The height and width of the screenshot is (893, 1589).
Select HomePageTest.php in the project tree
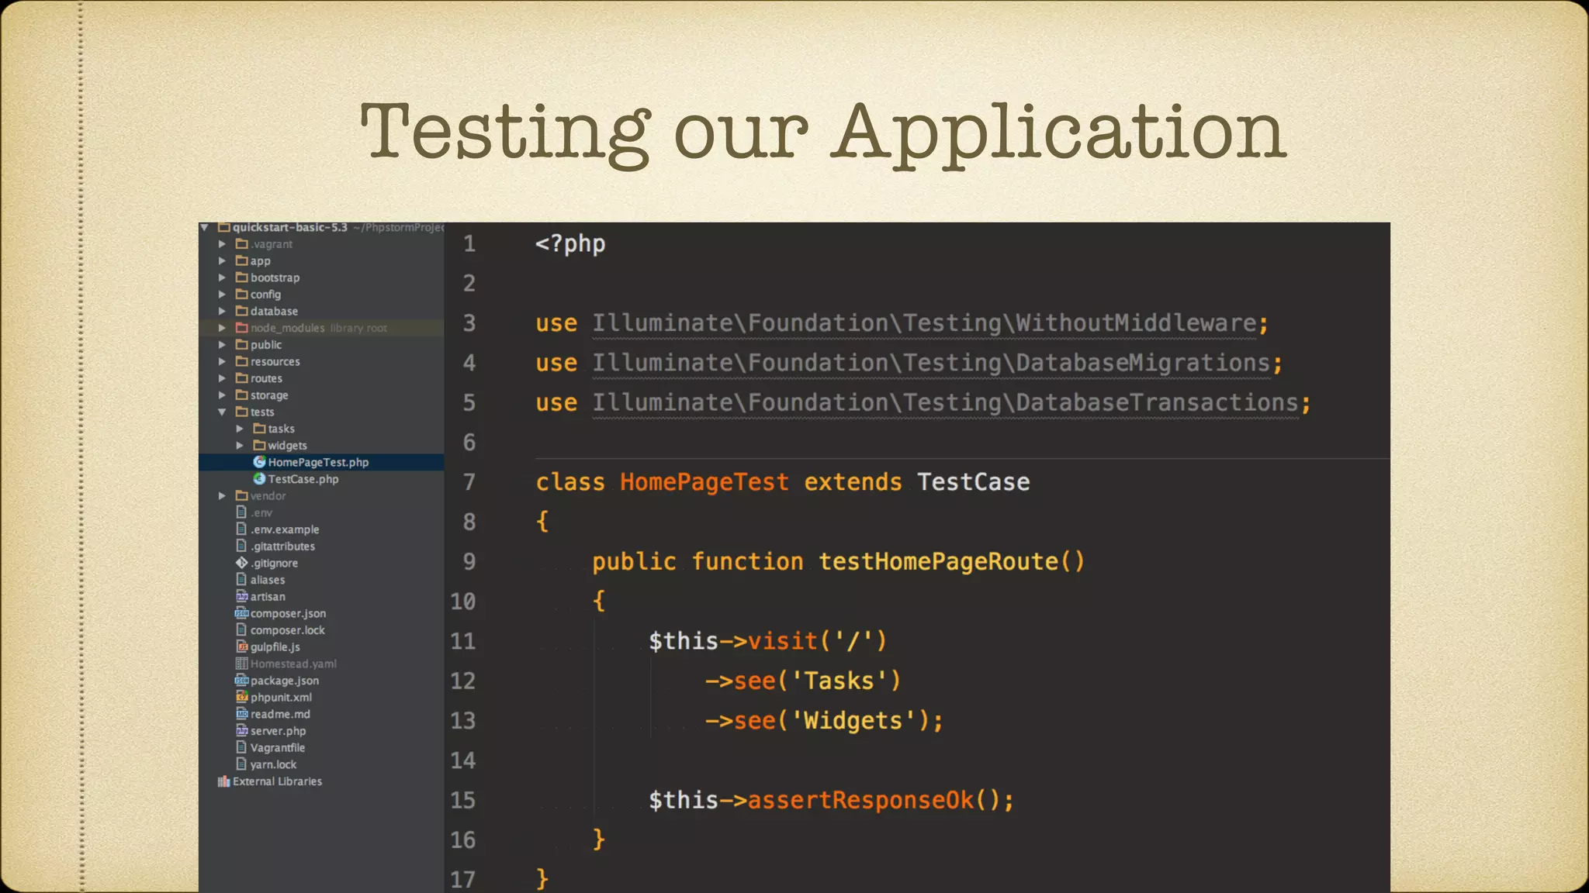[x=318, y=462]
